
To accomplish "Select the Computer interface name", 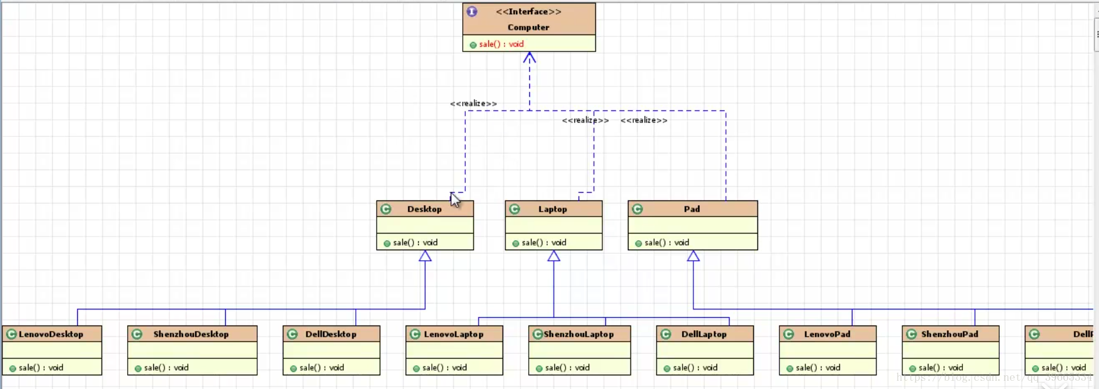I will [528, 27].
